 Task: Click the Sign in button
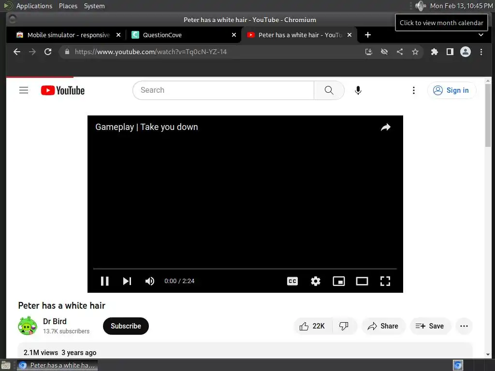pos(451,90)
